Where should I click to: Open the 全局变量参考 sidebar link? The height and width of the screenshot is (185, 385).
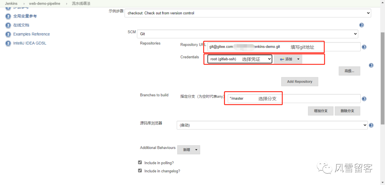click(x=25, y=16)
